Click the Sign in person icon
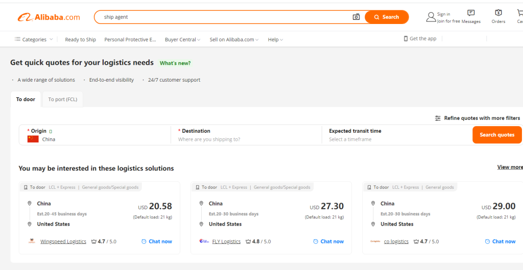This screenshot has height=270, width=523. point(431,17)
